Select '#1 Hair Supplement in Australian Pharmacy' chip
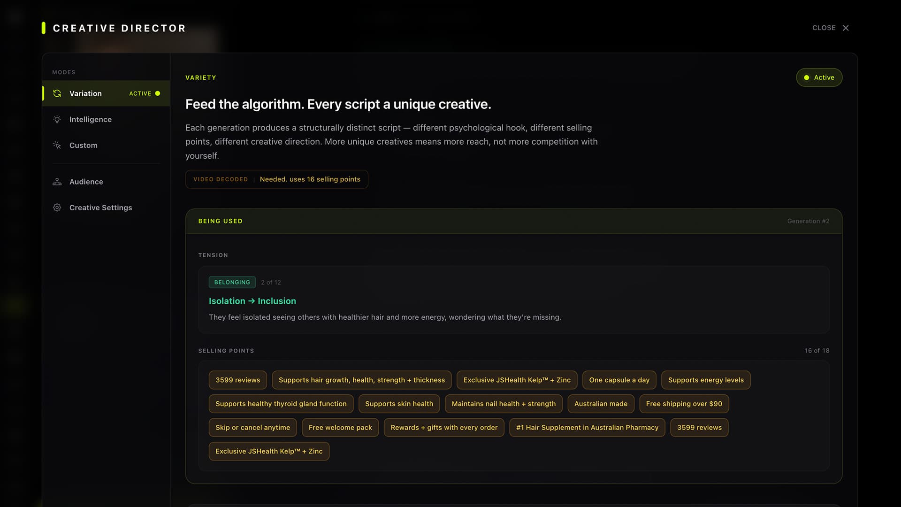Image resolution: width=901 pixels, height=507 pixels. coord(587,428)
